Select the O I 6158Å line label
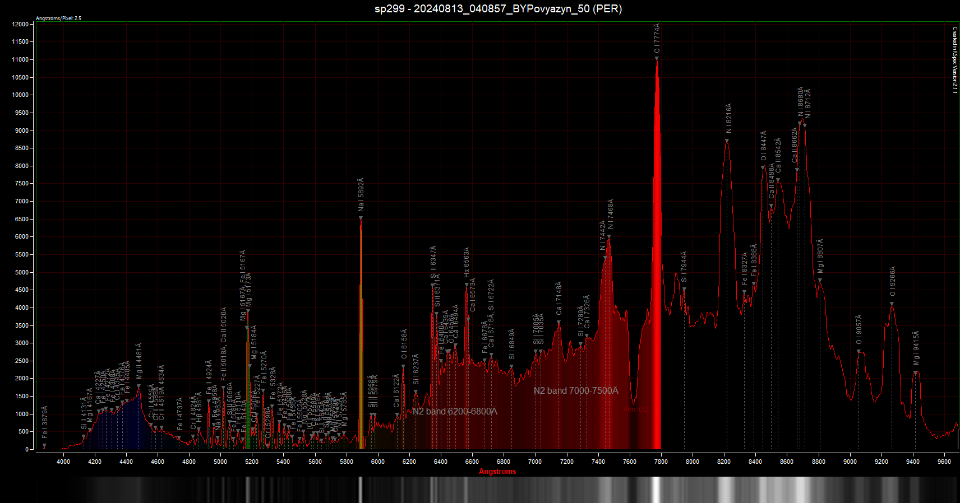This screenshot has width=960, height=503. [x=404, y=344]
